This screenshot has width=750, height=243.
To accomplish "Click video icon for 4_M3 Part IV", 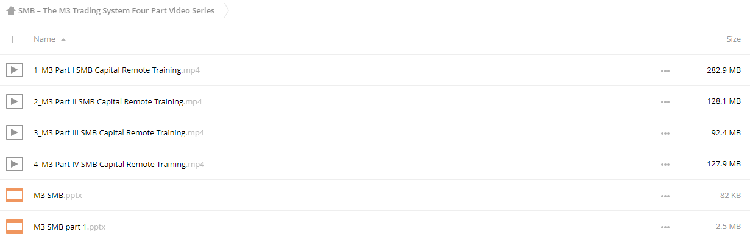I will (x=15, y=164).
